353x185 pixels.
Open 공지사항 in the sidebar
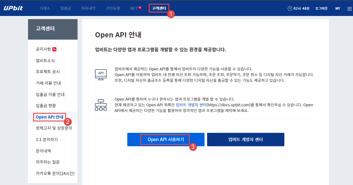point(43,49)
